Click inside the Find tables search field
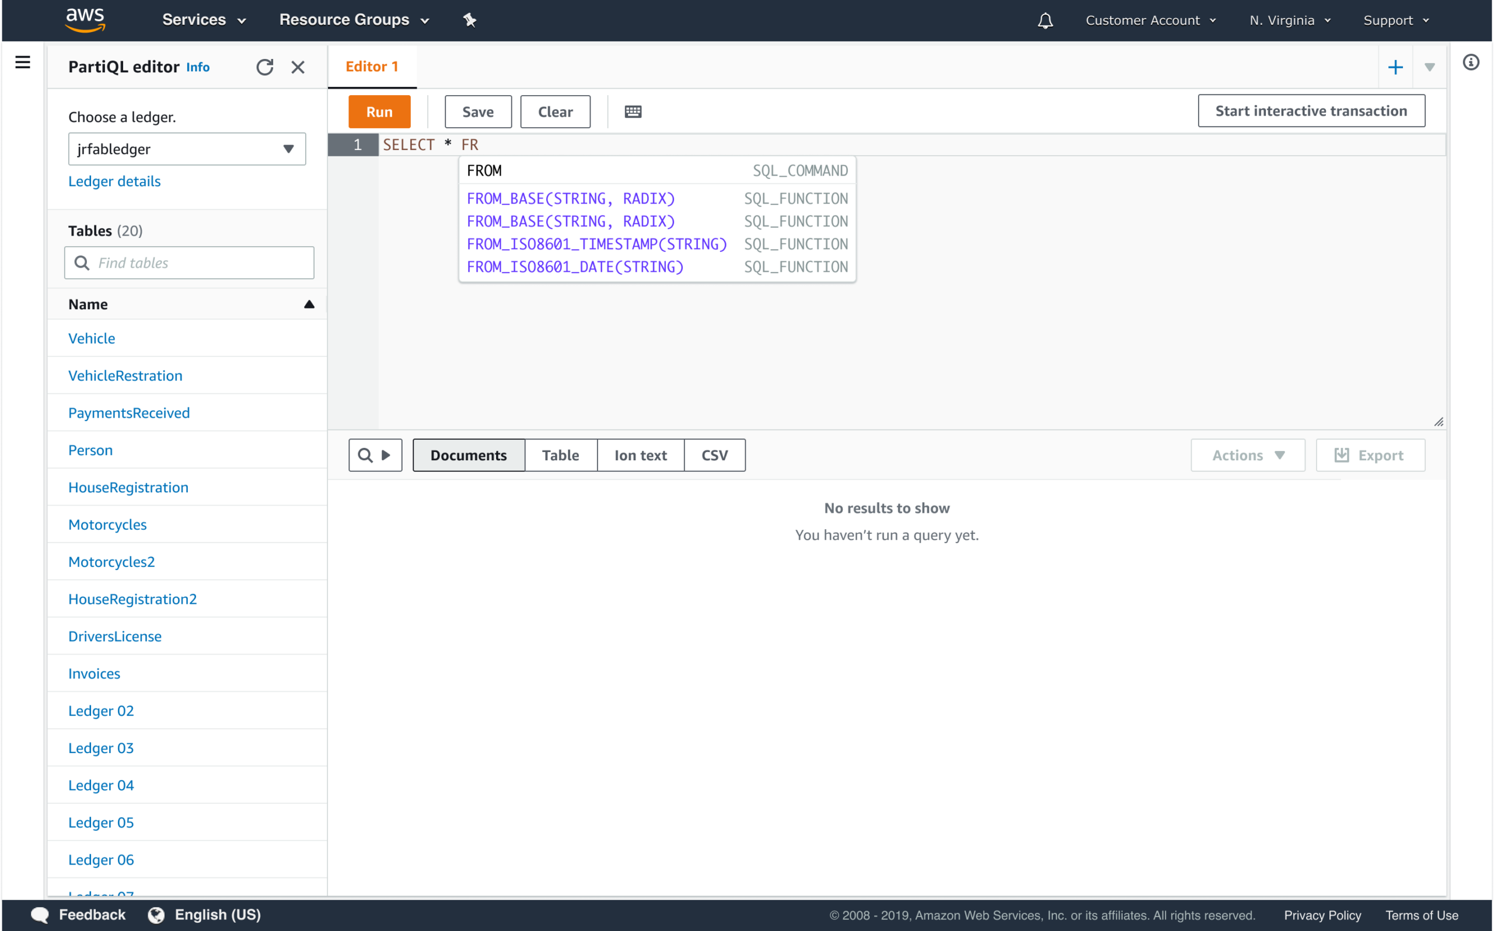Image resolution: width=1494 pixels, height=931 pixels. click(x=189, y=262)
